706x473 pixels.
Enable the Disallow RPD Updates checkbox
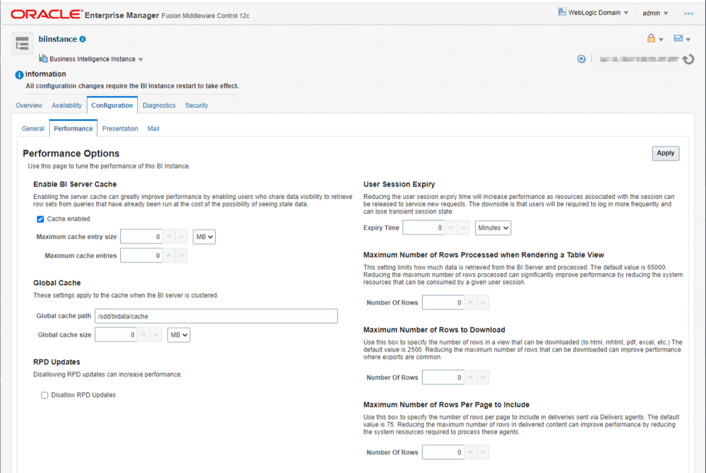45,395
